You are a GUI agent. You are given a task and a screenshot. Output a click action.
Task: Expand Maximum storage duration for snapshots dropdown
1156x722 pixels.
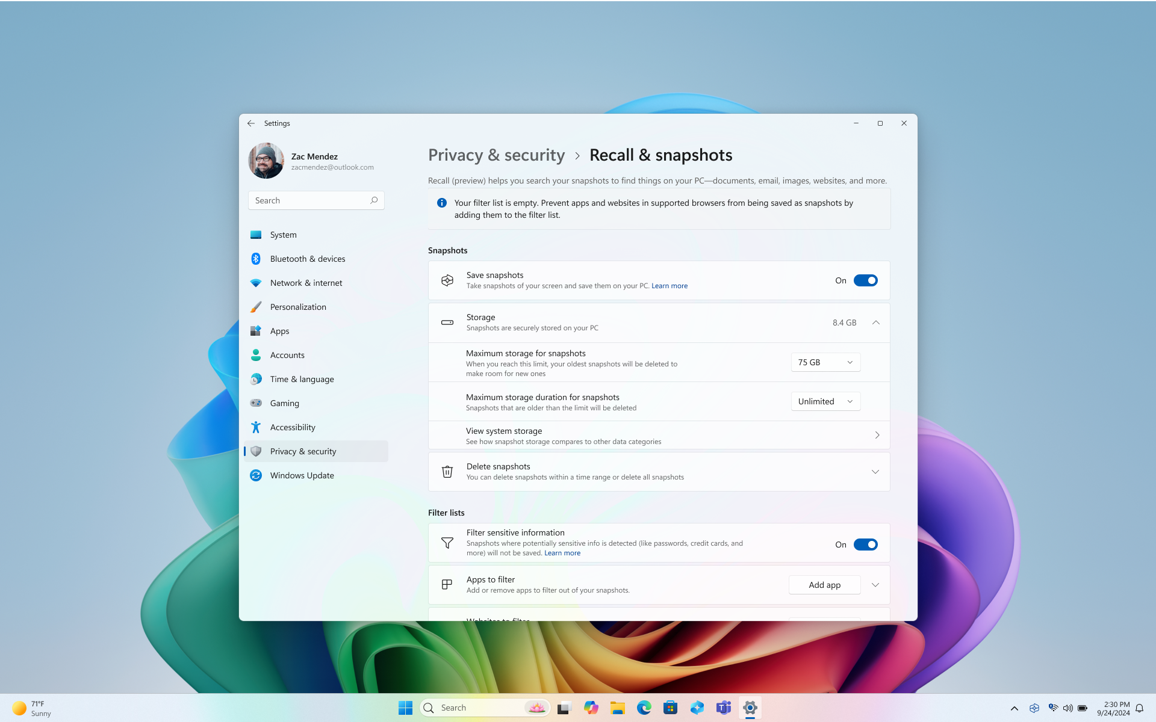(x=824, y=401)
